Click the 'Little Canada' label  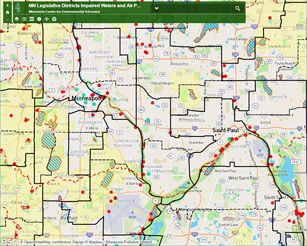[x=237, y=39]
